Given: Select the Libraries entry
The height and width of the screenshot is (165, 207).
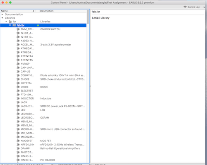Looking at the screenshot, I should coord(10,18).
